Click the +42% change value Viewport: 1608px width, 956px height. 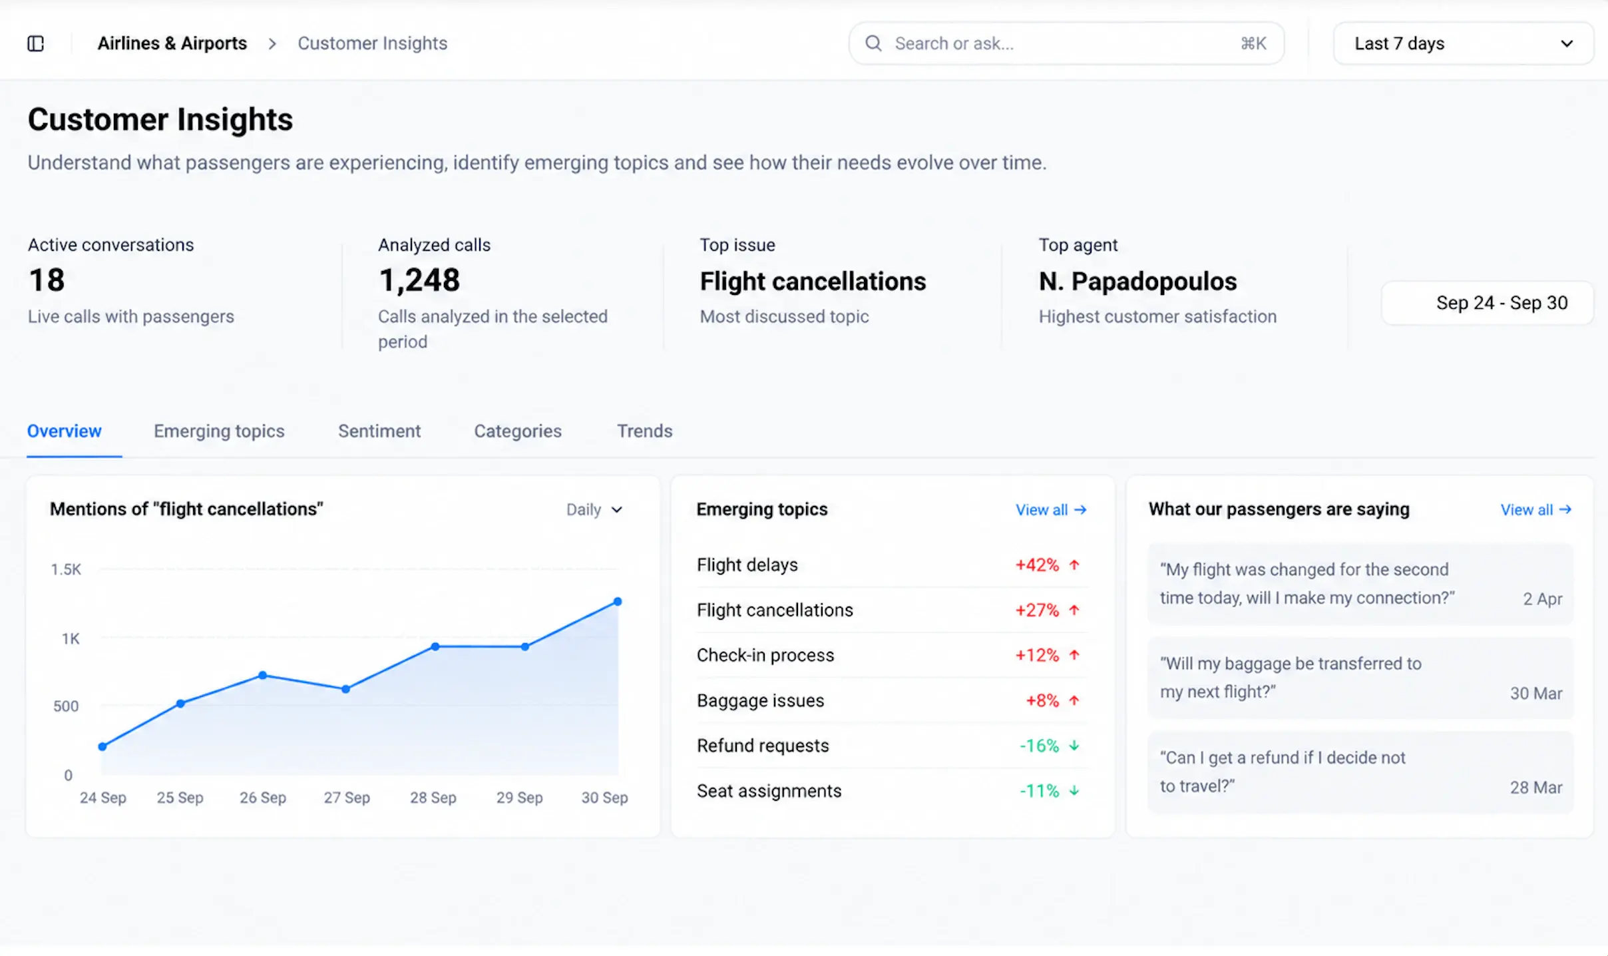(x=1037, y=565)
